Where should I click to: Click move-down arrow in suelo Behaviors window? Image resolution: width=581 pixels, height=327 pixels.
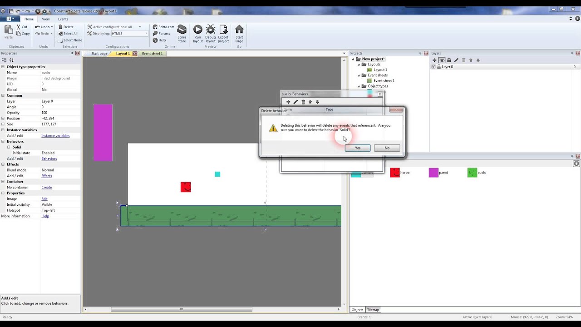[317, 102]
